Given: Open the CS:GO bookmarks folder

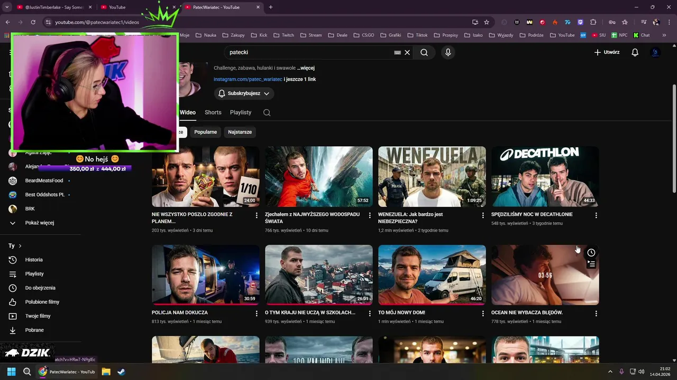Looking at the screenshot, I should tap(363, 35).
